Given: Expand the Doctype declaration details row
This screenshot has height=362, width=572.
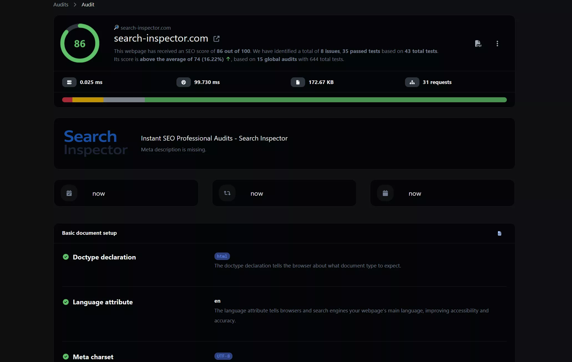Looking at the screenshot, I should click(x=104, y=257).
